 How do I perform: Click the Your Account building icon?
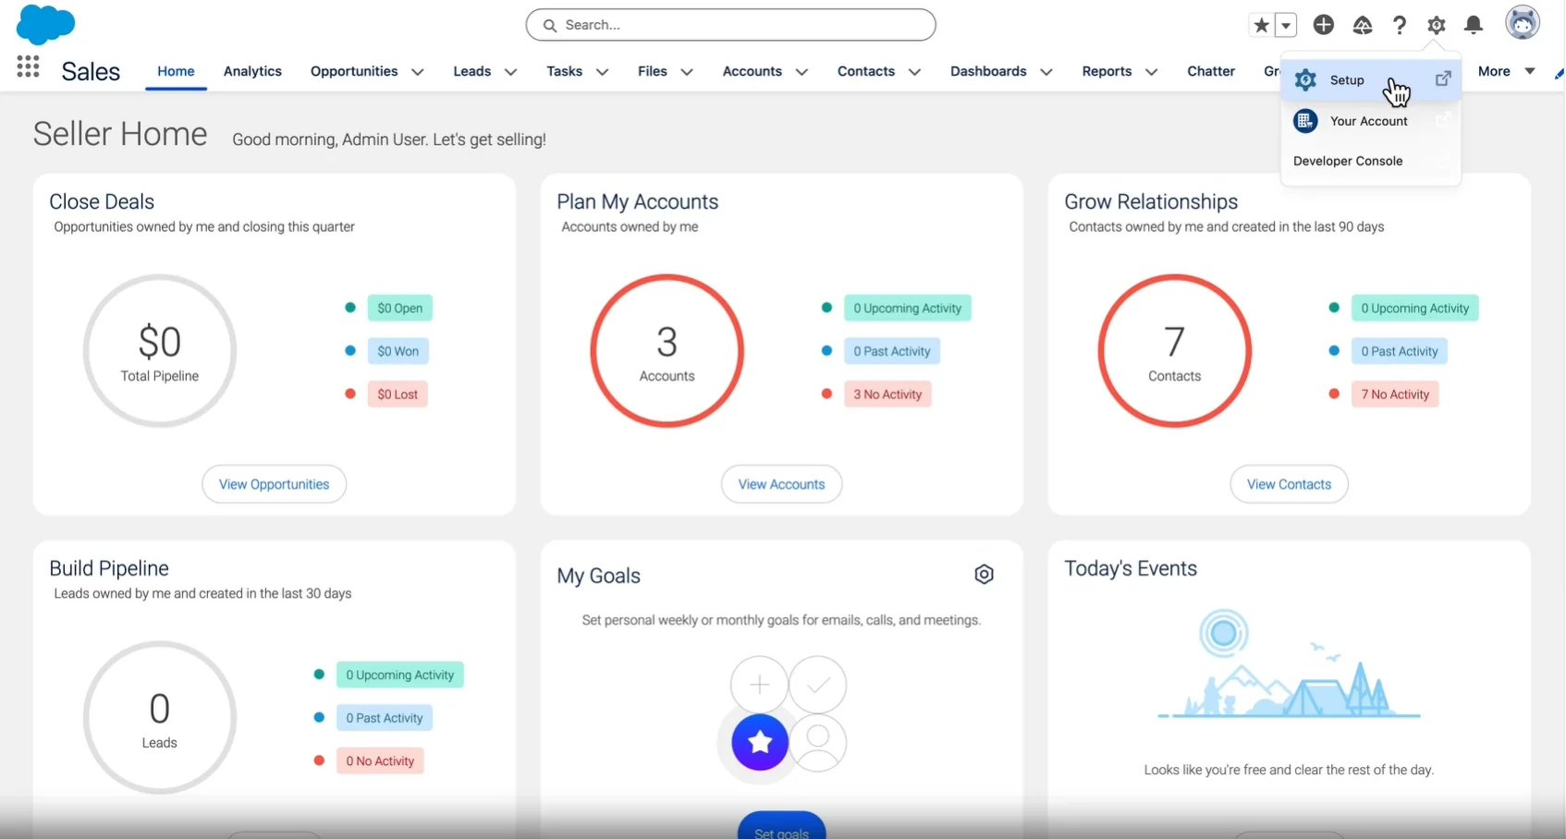tap(1305, 121)
